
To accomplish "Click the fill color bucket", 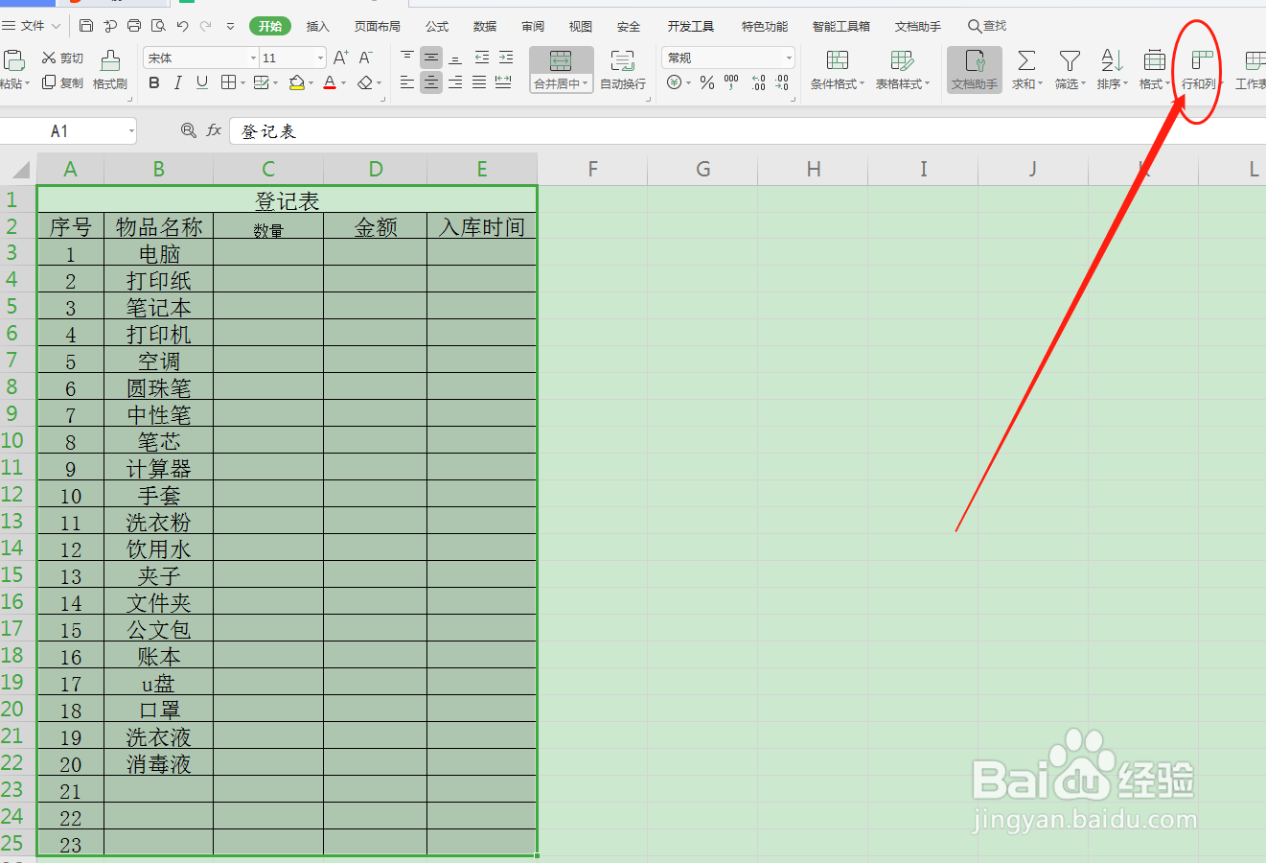I will pyautogui.click(x=297, y=83).
